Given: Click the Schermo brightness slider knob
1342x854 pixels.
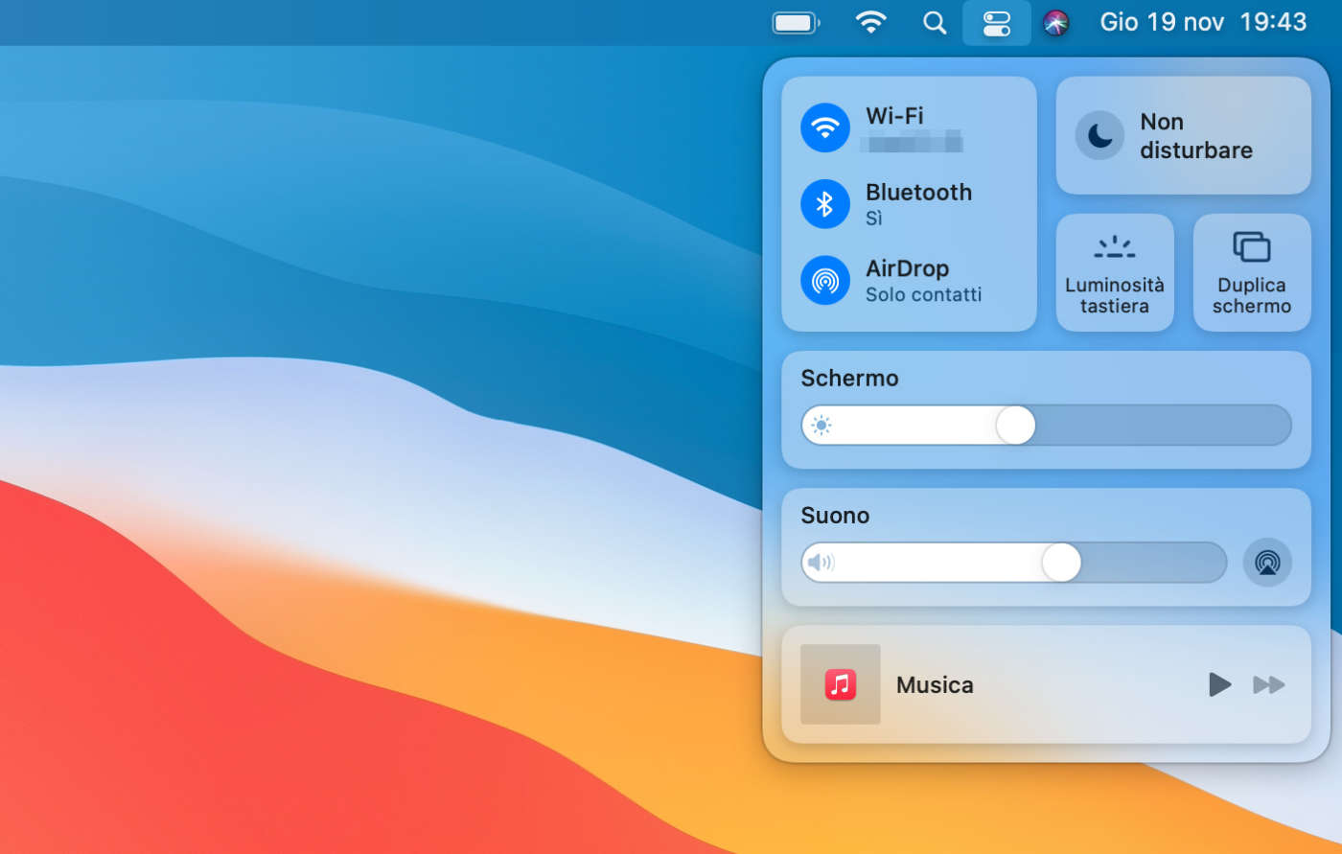Looking at the screenshot, I should tap(1015, 425).
